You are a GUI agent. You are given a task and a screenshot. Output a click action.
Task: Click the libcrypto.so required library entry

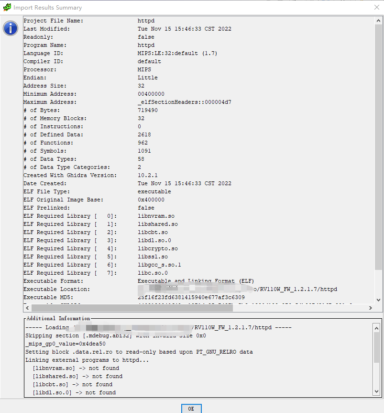pyautogui.click(x=157, y=248)
